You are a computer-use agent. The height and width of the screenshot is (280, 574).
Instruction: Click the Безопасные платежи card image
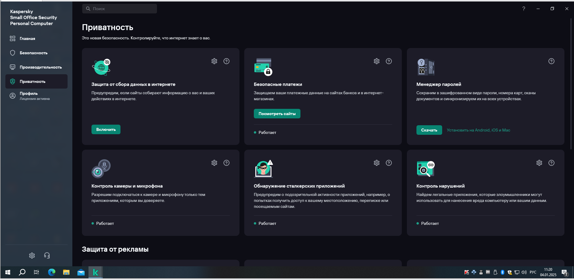pyautogui.click(x=263, y=67)
